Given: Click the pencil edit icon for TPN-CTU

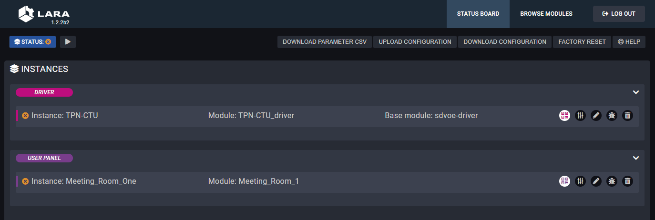Looking at the screenshot, I should [x=596, y=115].
